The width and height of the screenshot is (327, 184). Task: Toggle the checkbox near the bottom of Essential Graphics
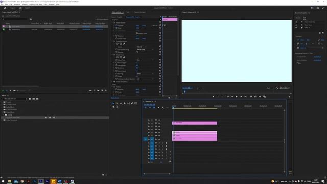tap(298, 63)
